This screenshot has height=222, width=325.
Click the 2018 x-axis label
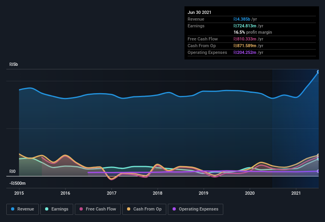pyautogui.click(x=158, y=193)
